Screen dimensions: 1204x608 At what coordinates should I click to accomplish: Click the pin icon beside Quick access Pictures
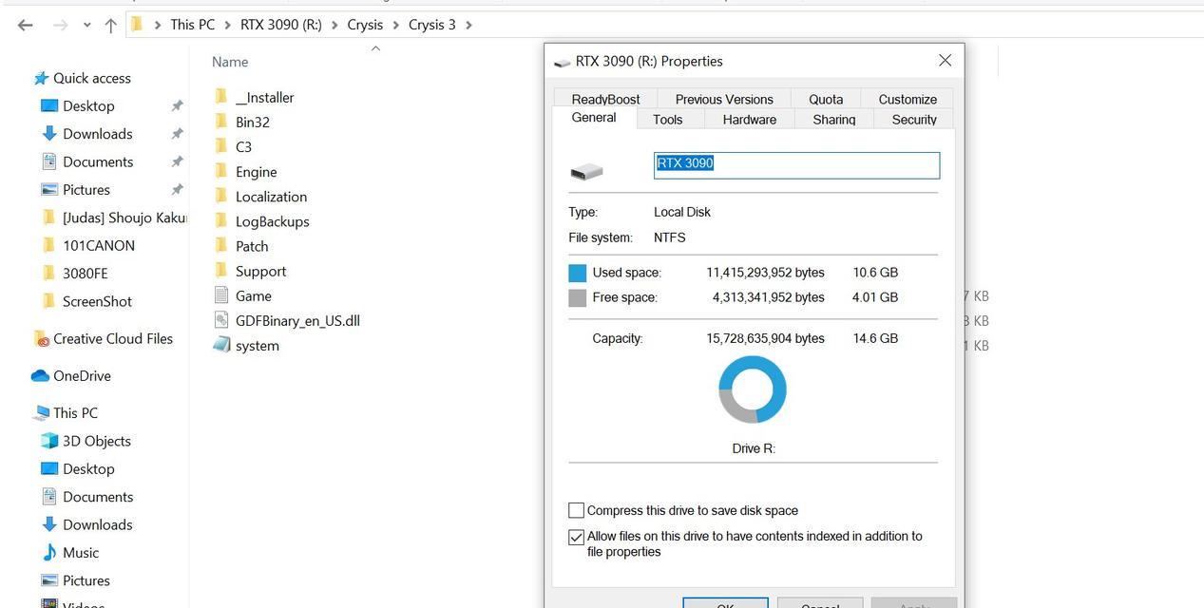pyautogui.click(x=177, y=189)
